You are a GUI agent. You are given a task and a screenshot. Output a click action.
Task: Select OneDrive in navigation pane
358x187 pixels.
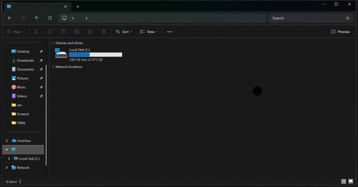pos(23,141)
